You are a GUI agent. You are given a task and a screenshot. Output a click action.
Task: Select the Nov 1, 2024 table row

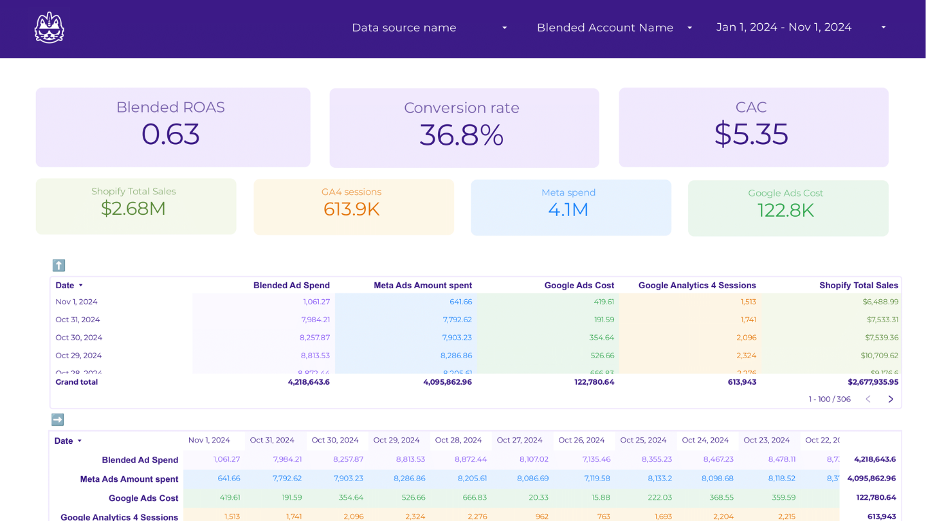(x=77, y=302)
